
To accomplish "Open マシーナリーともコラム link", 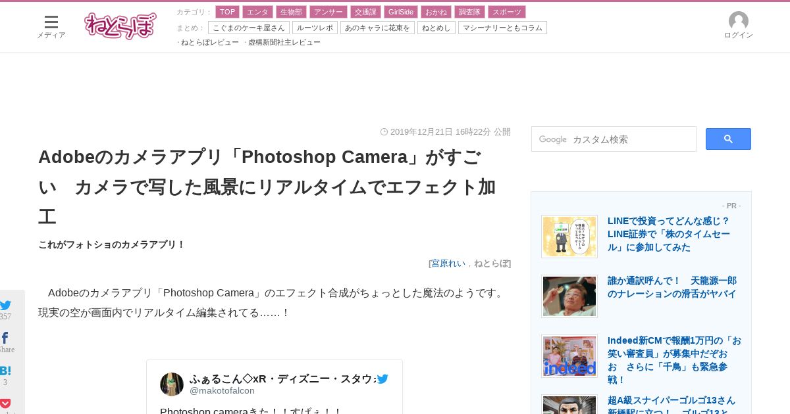I will coord(502,28).
